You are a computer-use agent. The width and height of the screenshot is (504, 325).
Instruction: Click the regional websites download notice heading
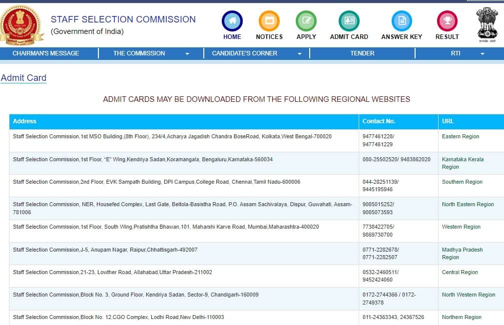coord(257,99)
